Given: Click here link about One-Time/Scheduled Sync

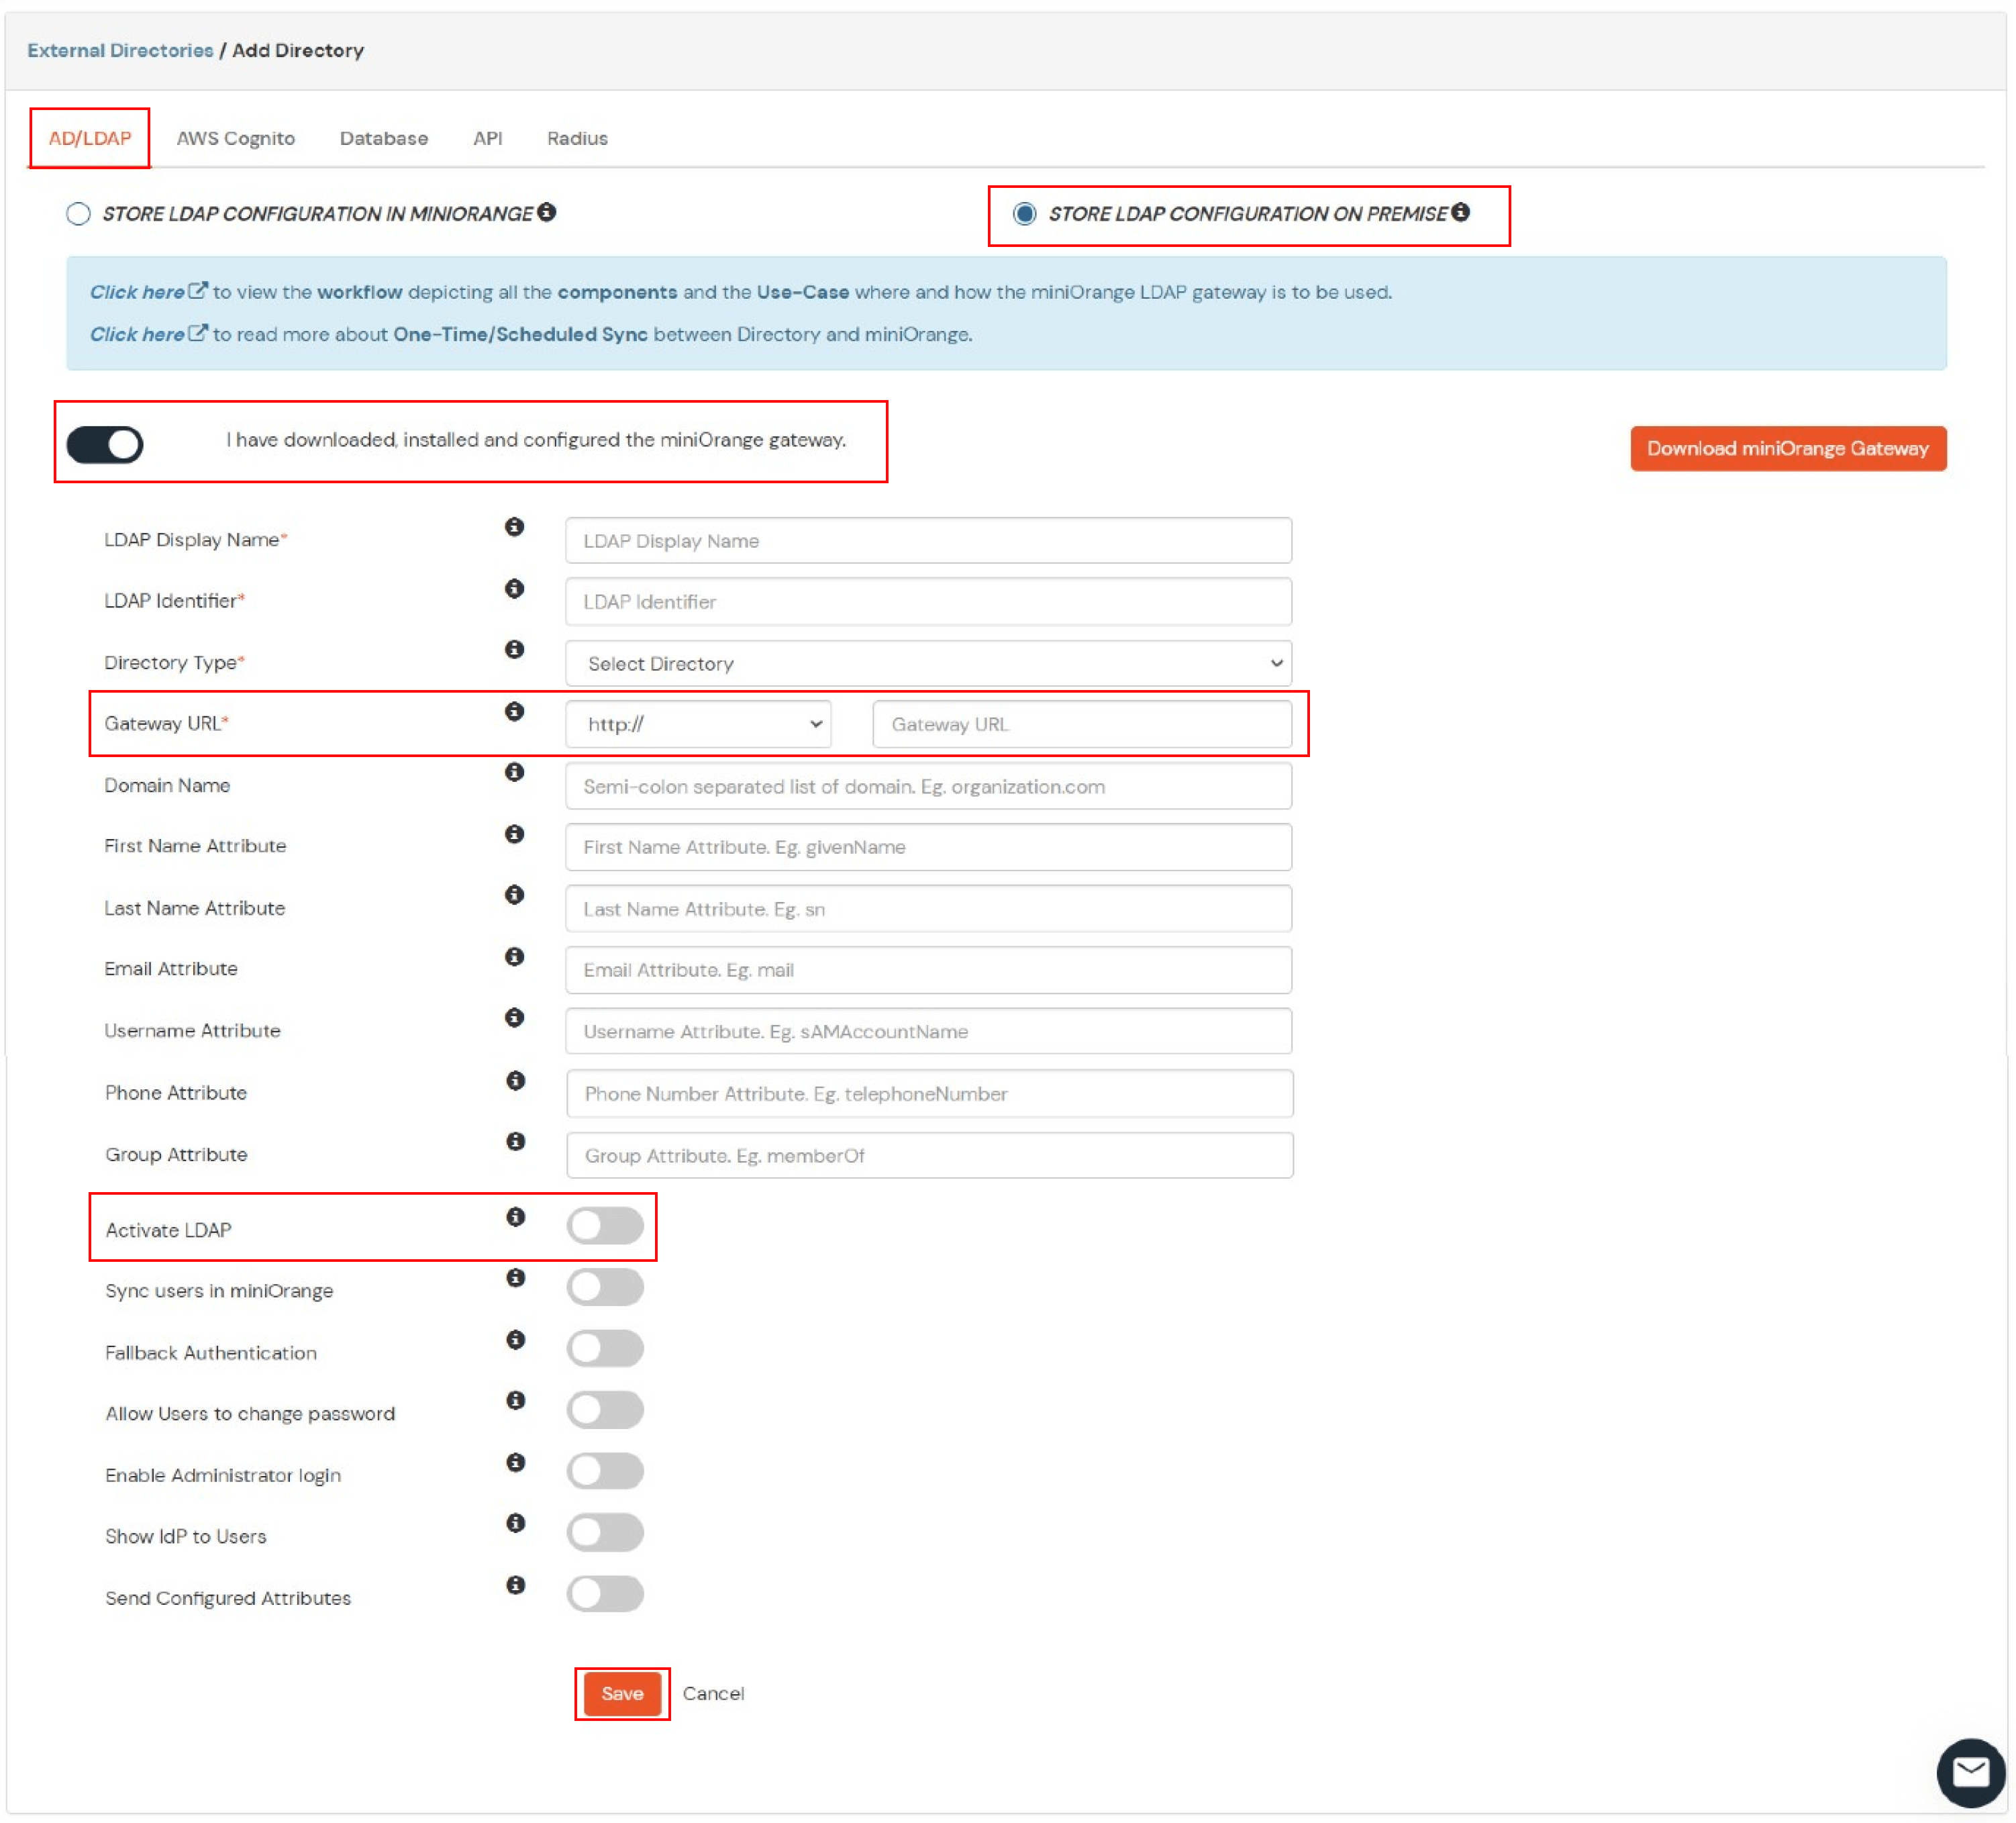Looking at the screenshot, I should [148, 334].
